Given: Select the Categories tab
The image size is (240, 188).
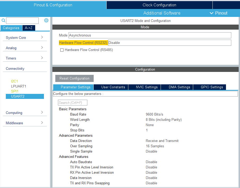Looking at the screenshot, I should point(11,28).
